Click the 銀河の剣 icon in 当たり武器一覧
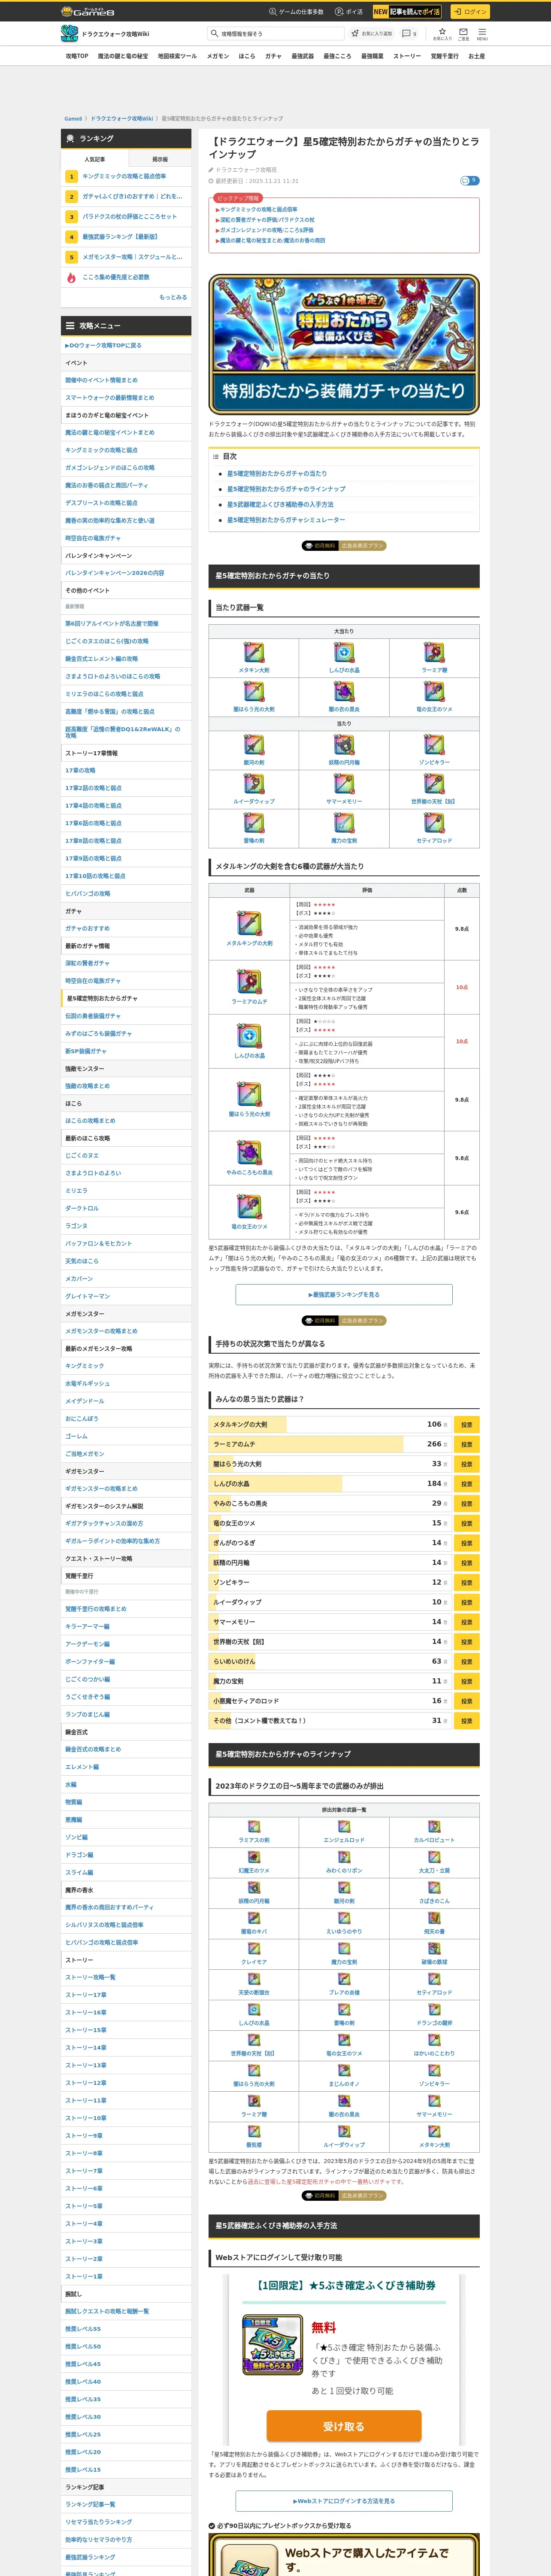551x2576 pixels. coord(254,744)
